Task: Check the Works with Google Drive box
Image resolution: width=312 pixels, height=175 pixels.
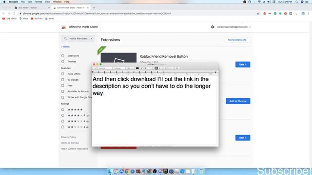Action: point(63,97)
